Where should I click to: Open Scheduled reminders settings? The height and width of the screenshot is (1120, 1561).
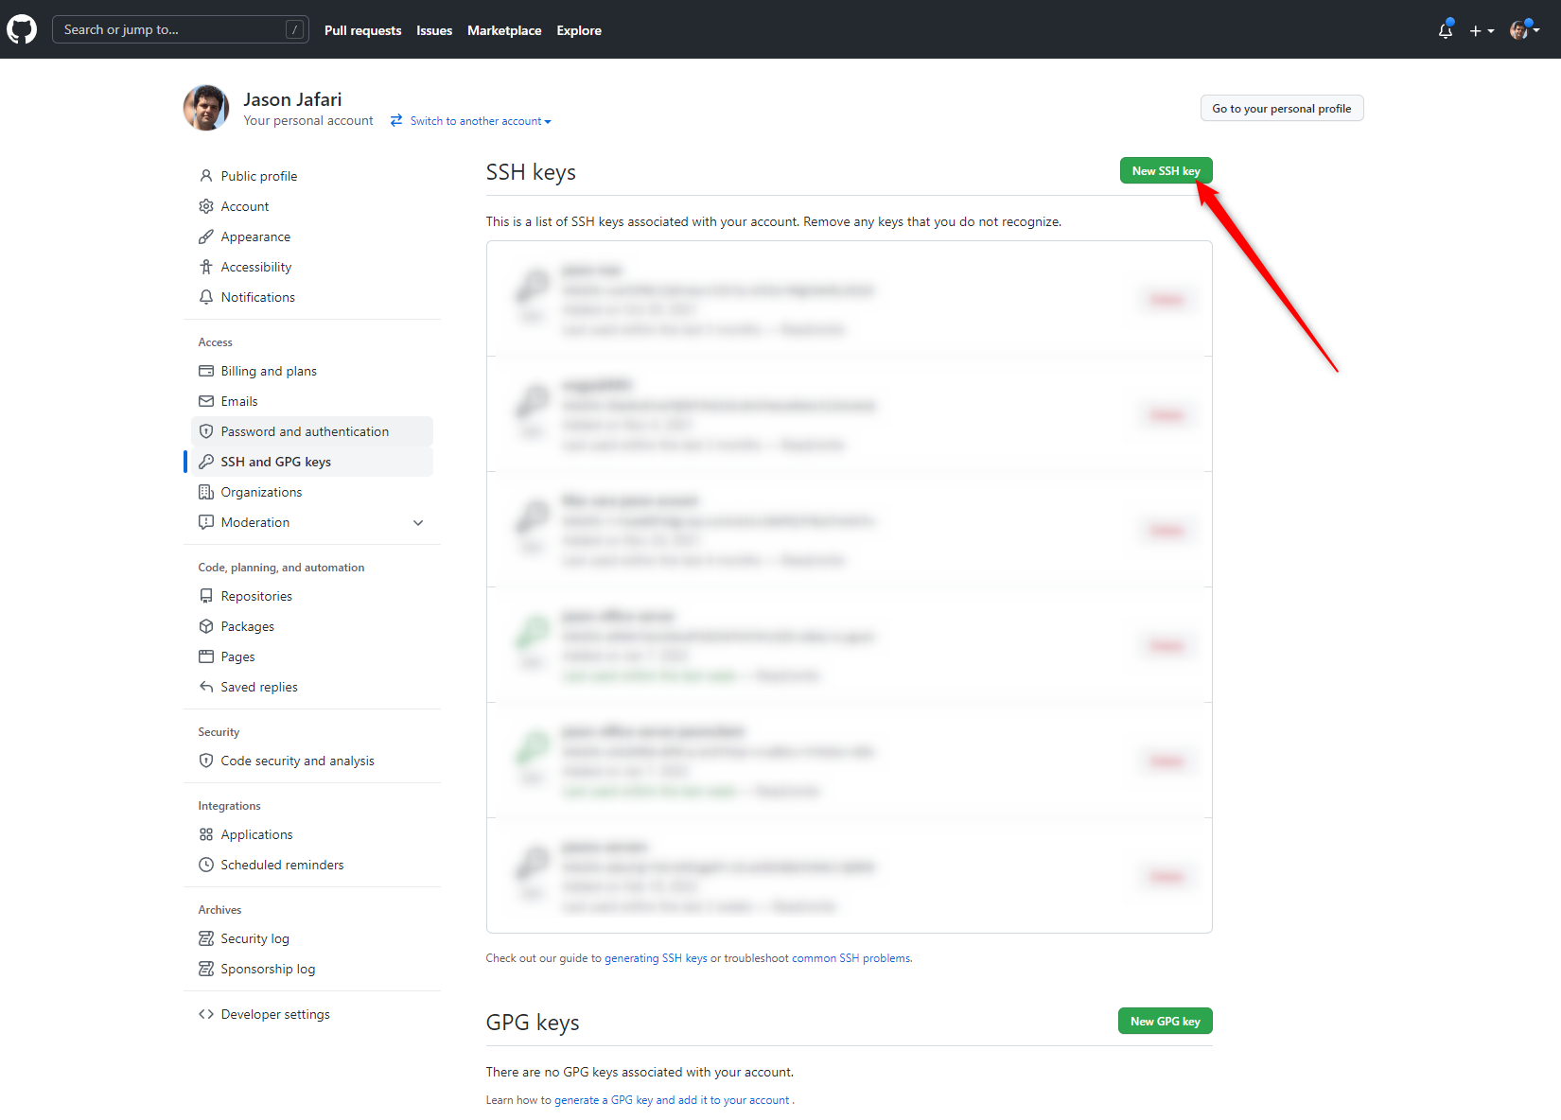(x=312, y=865)
